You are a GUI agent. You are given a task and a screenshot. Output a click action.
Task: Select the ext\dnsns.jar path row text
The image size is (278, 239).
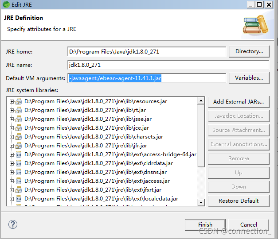point(96,172)
